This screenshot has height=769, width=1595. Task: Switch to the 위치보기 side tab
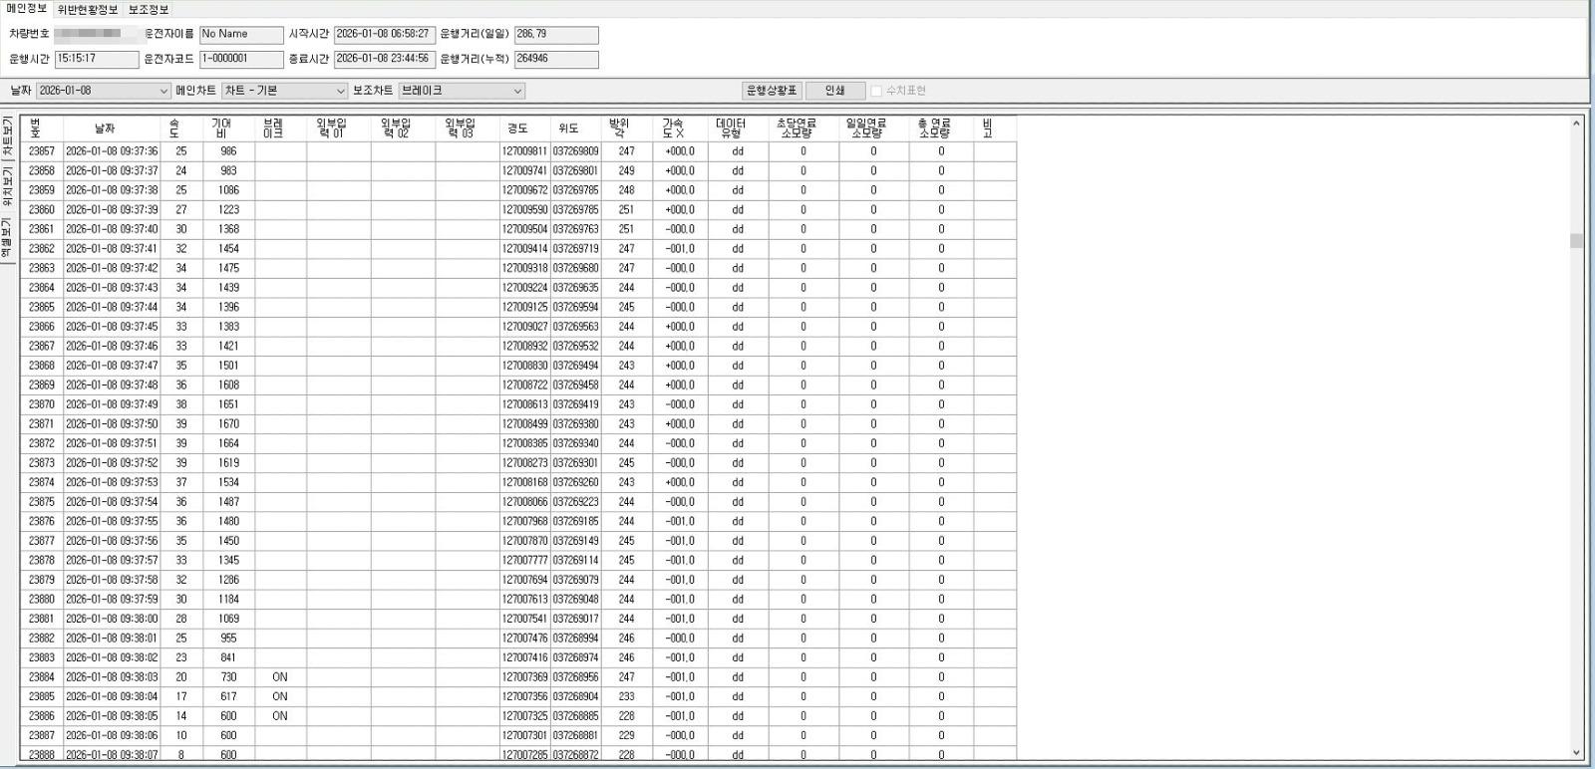click(x=7, y=186)
